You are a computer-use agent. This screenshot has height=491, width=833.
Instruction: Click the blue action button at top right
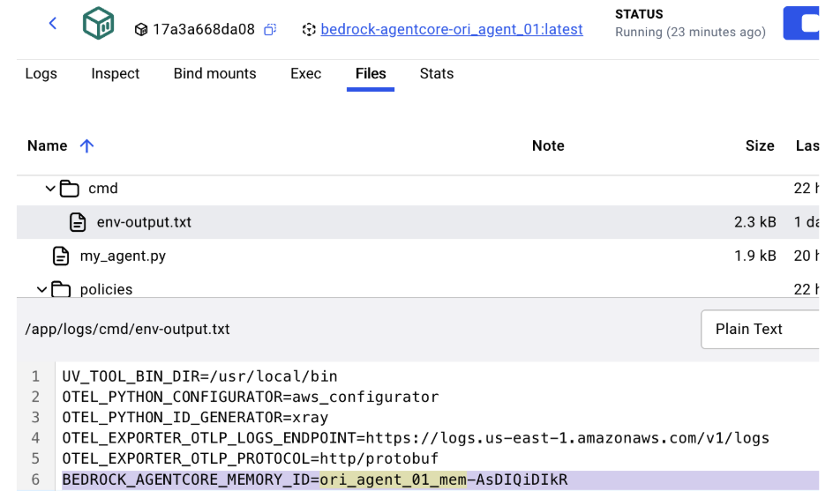[801, 23]
